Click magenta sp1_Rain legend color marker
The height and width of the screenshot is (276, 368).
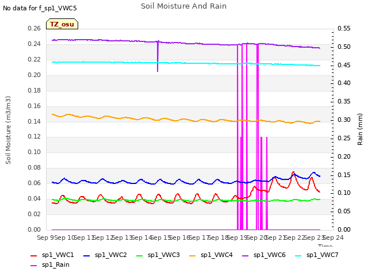point(34,266)
